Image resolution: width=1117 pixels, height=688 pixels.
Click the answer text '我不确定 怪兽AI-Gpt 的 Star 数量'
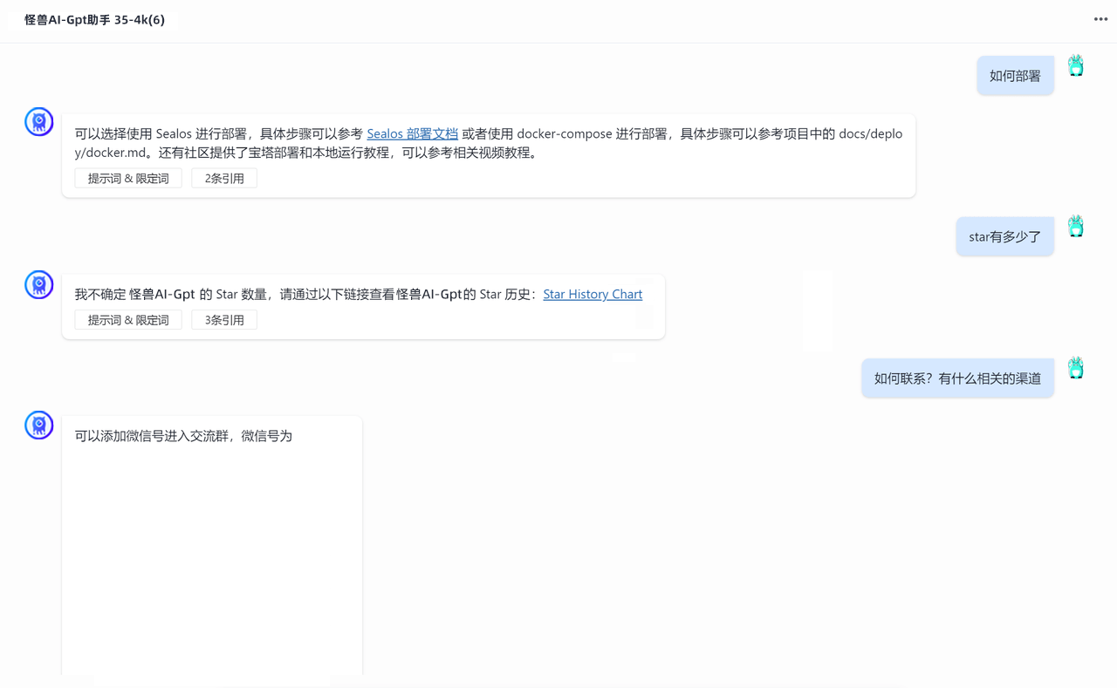point(173,294)
